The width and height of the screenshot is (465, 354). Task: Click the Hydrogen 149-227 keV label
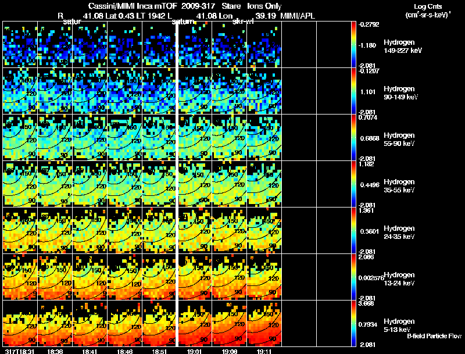point(403,47)
